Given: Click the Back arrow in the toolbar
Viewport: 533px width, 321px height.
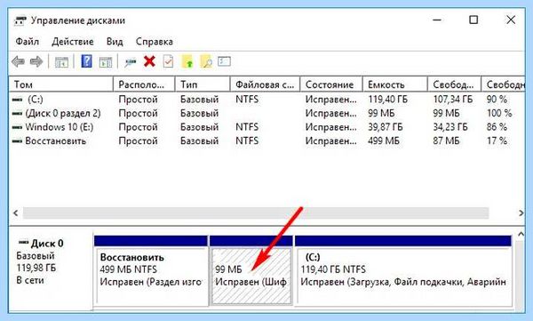Looking at the screenshot, I should (x=18, y=62).
